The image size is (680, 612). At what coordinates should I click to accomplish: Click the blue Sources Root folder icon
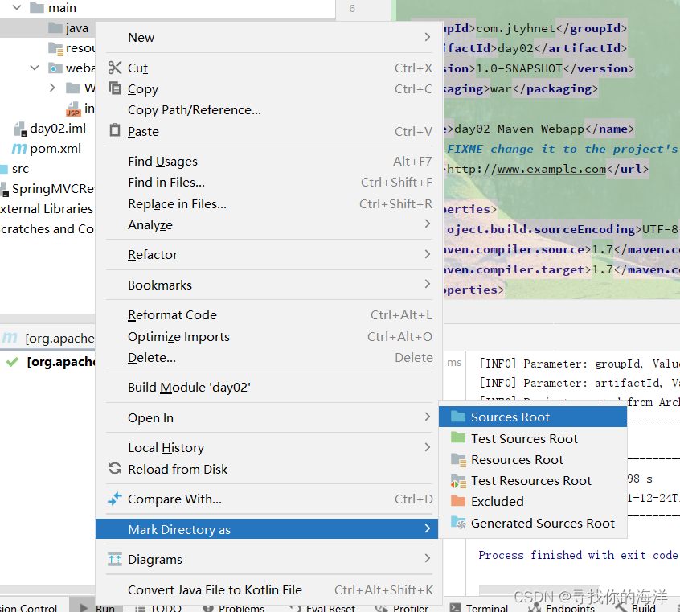point(458,417)
